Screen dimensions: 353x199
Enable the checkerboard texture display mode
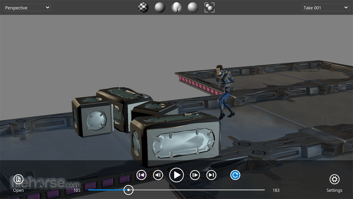(x=143, y=7)
